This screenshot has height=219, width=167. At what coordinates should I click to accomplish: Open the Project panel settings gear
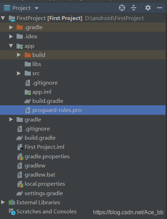tap(148, 8)
